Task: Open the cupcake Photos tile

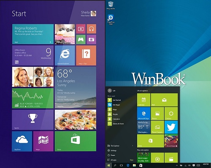Action: pos(65,34)
